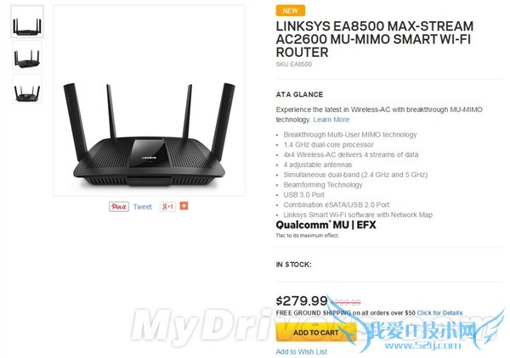Select the second router angled thumbnail
510x358 pixels.
(x=27, y=55)
